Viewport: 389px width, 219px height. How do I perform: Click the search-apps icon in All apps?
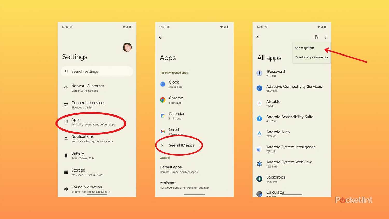[317, 37]
